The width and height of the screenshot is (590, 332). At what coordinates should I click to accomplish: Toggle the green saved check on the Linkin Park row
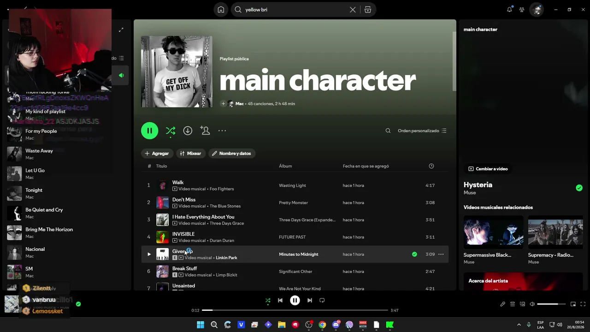[x=414, y=254]
